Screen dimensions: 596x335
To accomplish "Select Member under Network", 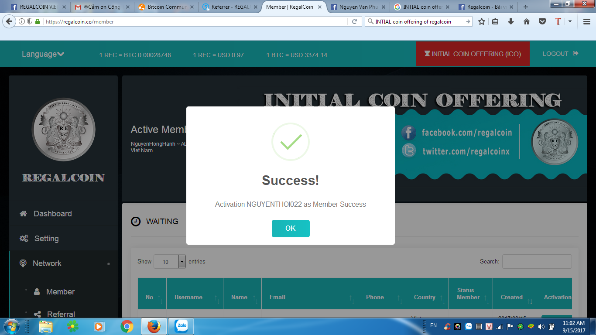I will click(60, 292).
